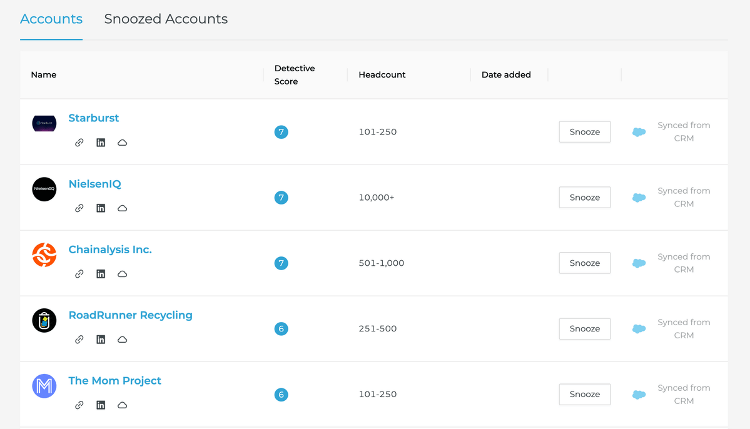
Task: Sort by the Date added column header
Action: tap(505, 74)
